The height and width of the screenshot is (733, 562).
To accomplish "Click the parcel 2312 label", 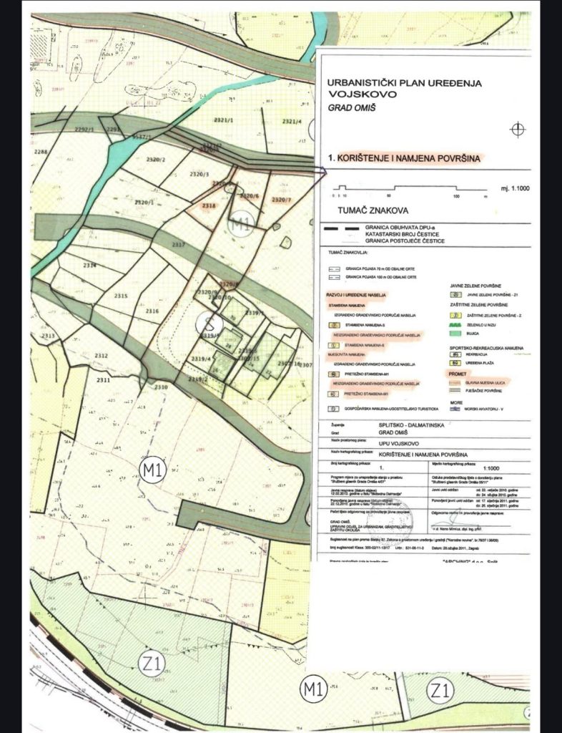I will click(100, 356).
